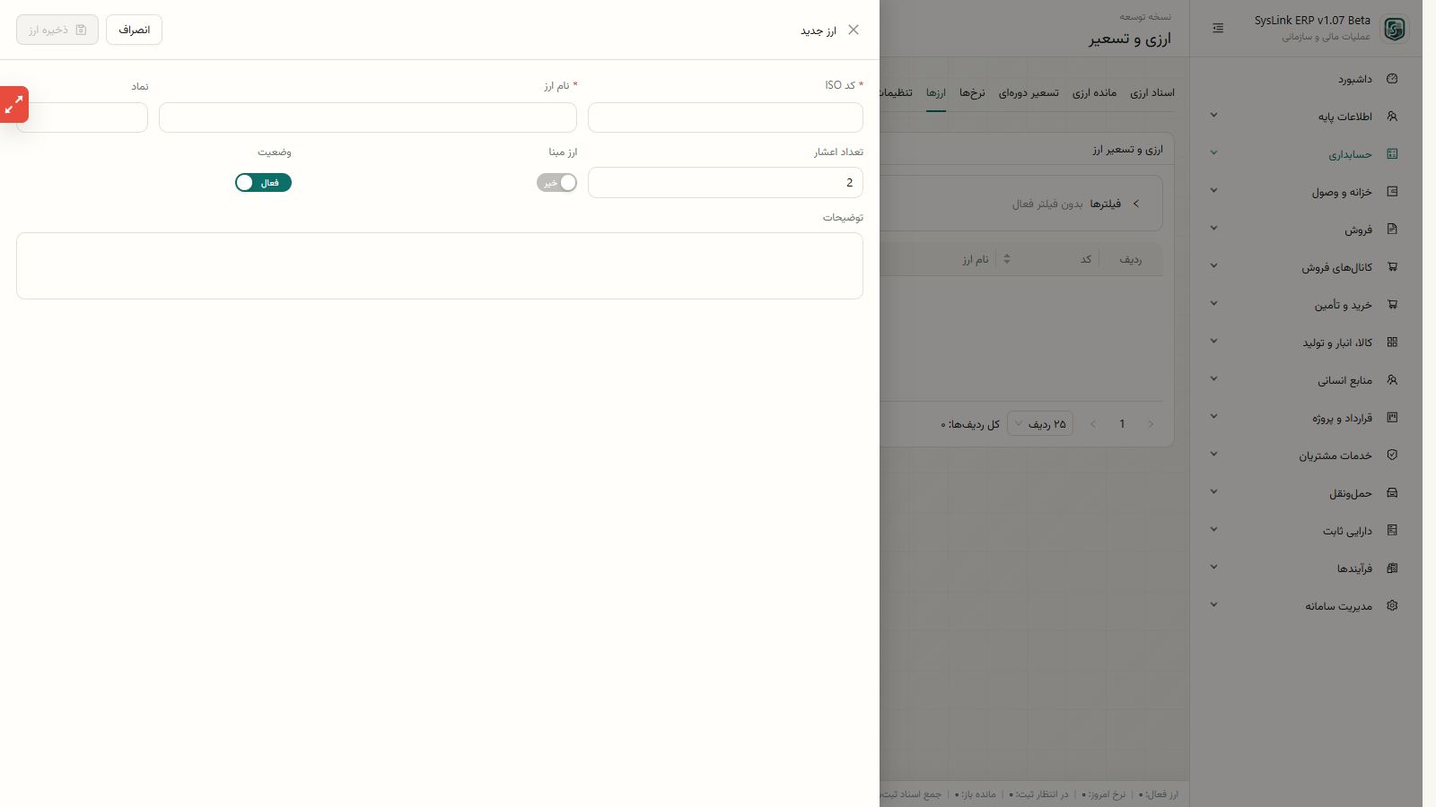Click page number 1 in pagination
This screenshot has height=807, width=1436.
point(1122,424)
